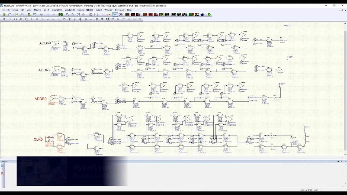Click the Fit to Window icon
347x195 pixels.
tap(78, 14)
